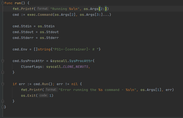Click os.Args[1] argument
The image size is (183, 118).
click(151, 90)
